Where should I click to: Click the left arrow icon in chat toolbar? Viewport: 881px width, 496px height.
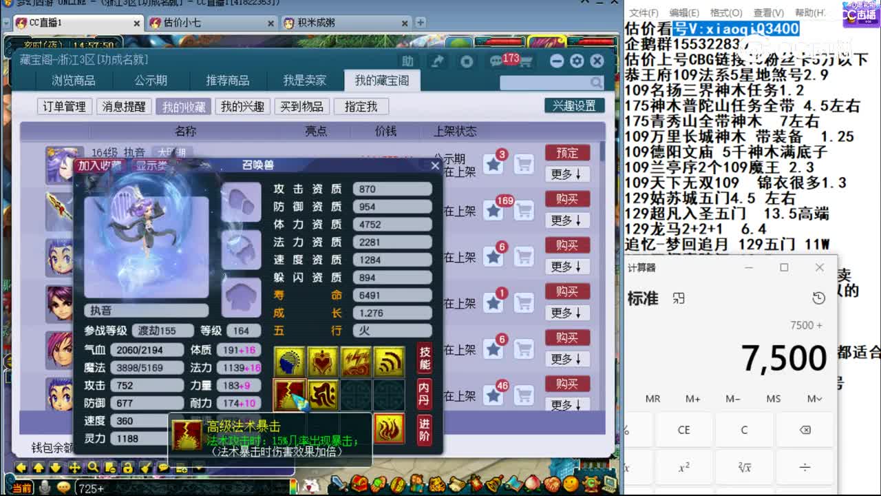[x=21, y=468]
